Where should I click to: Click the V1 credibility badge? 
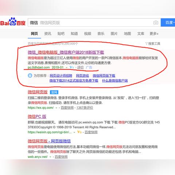72,67
